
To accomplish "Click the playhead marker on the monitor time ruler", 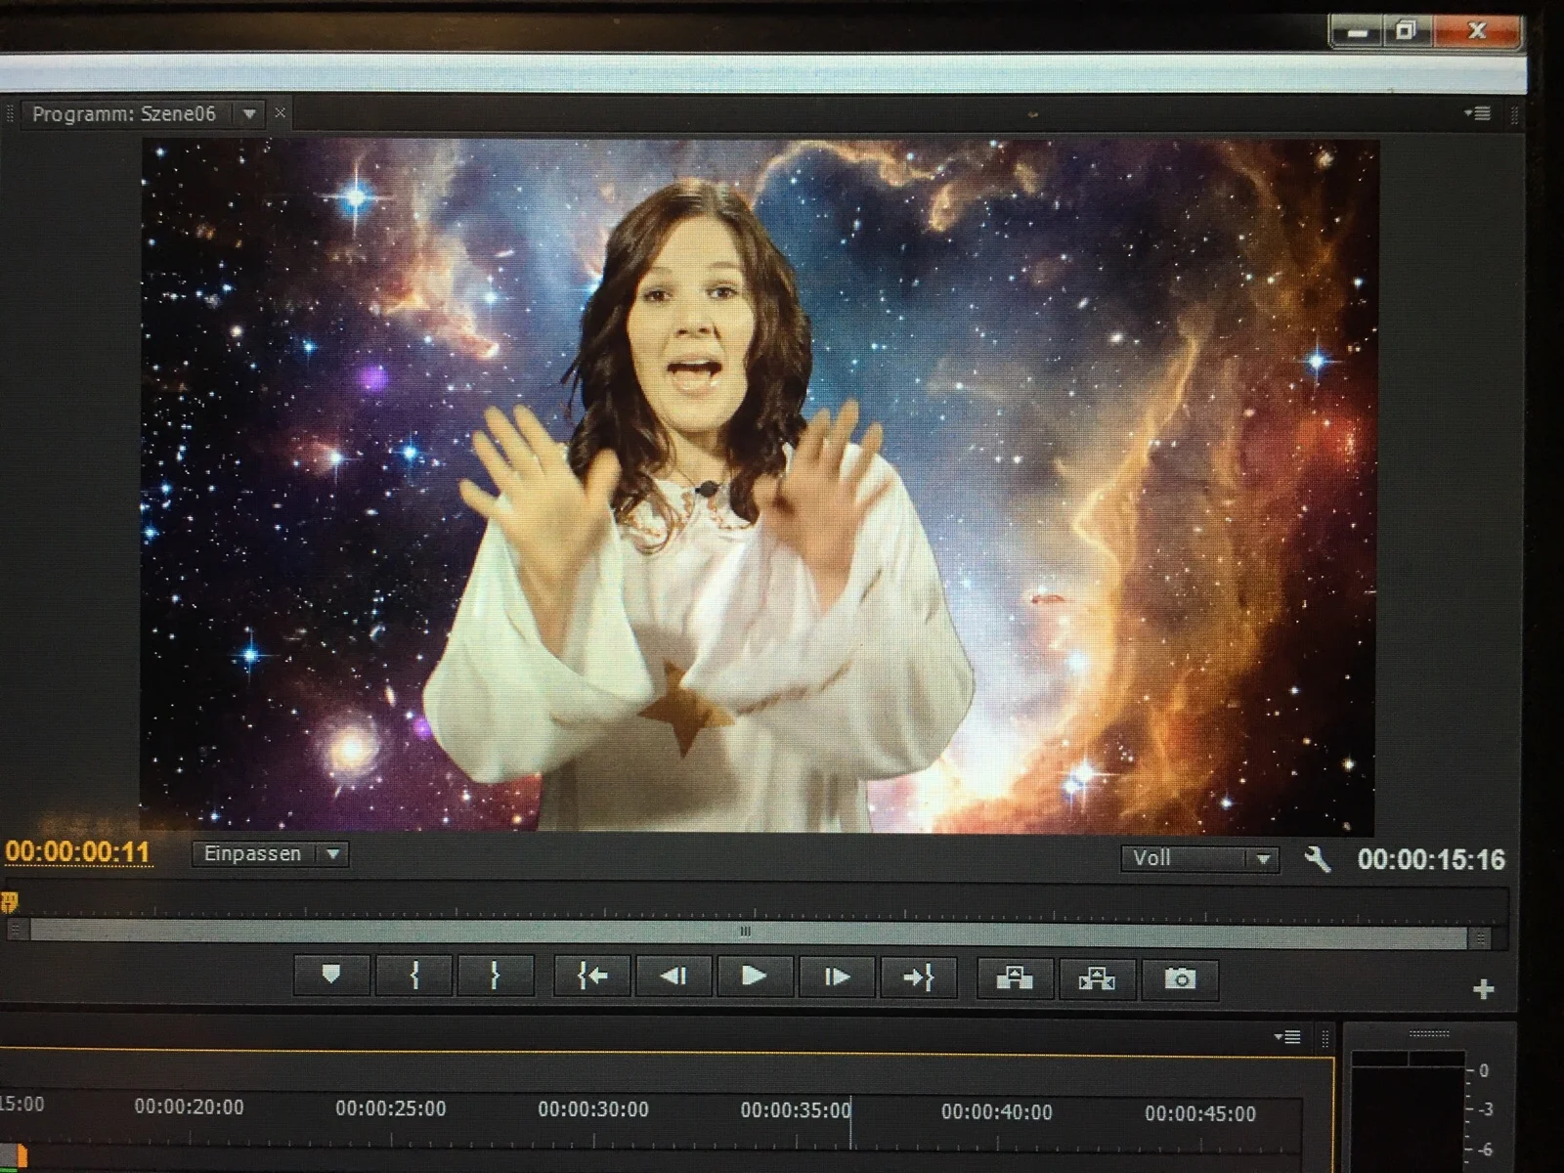I will pos(10,900).
